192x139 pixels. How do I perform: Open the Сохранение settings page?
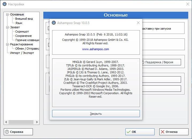click(23, 36)
